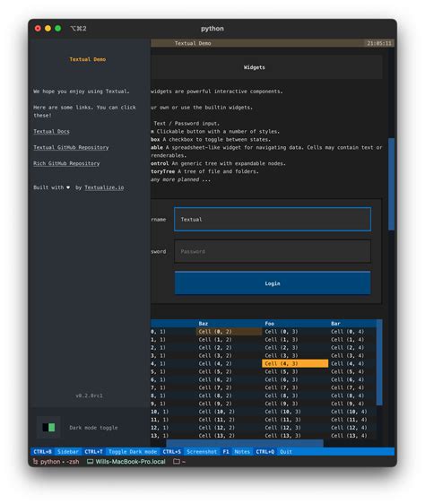Click the v0.2.0rc1 version label
The image size is (425, 504).
click(89, 395)
